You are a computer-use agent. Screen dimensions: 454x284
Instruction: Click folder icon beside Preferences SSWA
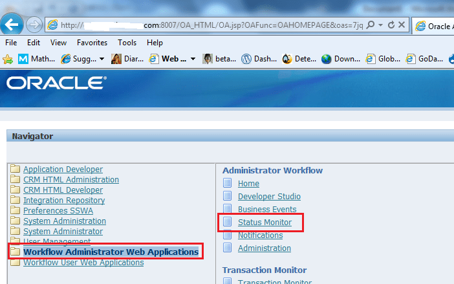click(15, 210)
